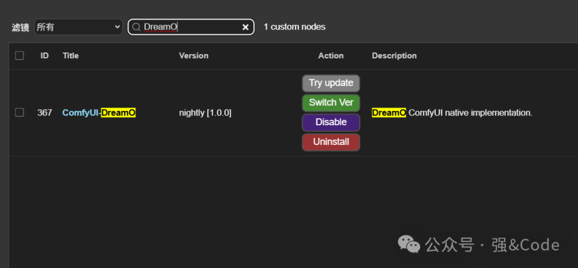Sort by the Version column header
The width and height of the screenshot is (578, 268).
click(x=194, y=56)
